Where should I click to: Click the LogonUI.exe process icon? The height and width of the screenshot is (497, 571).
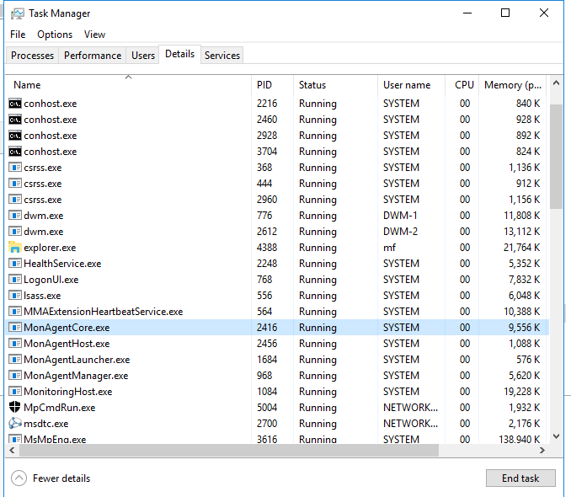15,280
